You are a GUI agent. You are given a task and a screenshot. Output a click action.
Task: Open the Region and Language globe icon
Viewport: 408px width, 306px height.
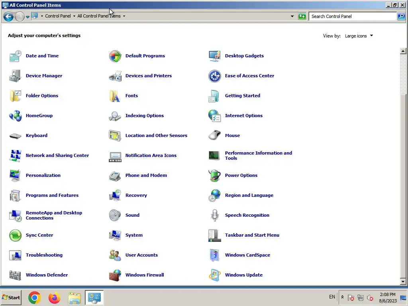click(x=215, y=195)
